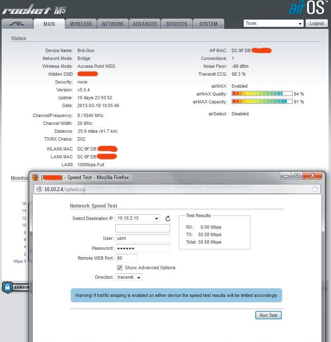331x342 pixels.
Task: Open the NETWORK tab
Action: pyautogui.click(x=113, y=24)
